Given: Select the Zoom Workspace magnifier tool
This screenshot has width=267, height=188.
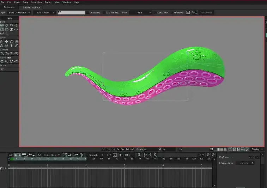Looking at the screenshot, I should [6, 61].
